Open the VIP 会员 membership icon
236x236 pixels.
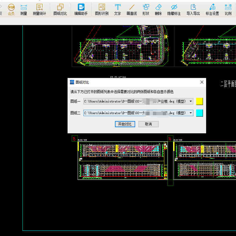click(x=11, y=10)
